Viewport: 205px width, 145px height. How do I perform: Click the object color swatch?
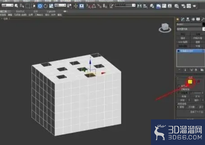(x=204, y=24)
